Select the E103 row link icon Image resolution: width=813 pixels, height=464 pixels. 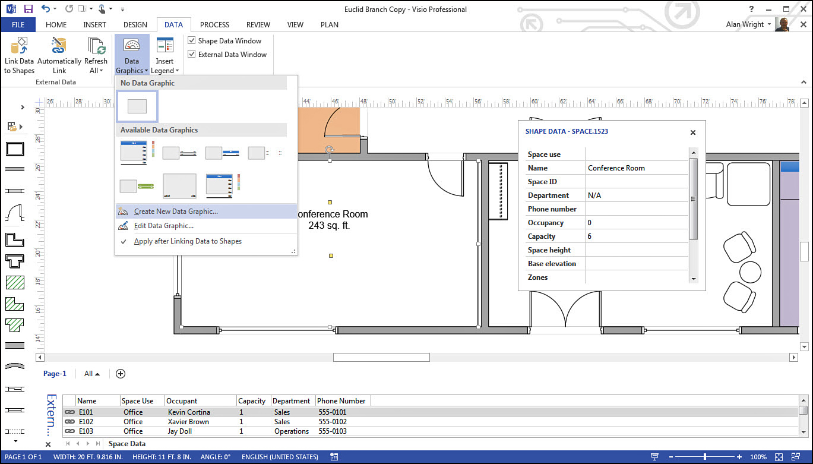[69, 431]
